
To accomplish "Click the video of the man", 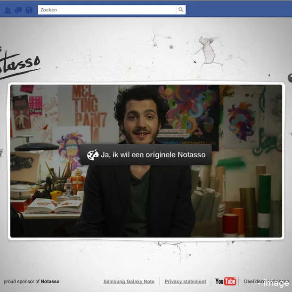I will pyautogui.click(x=146, y=161).
